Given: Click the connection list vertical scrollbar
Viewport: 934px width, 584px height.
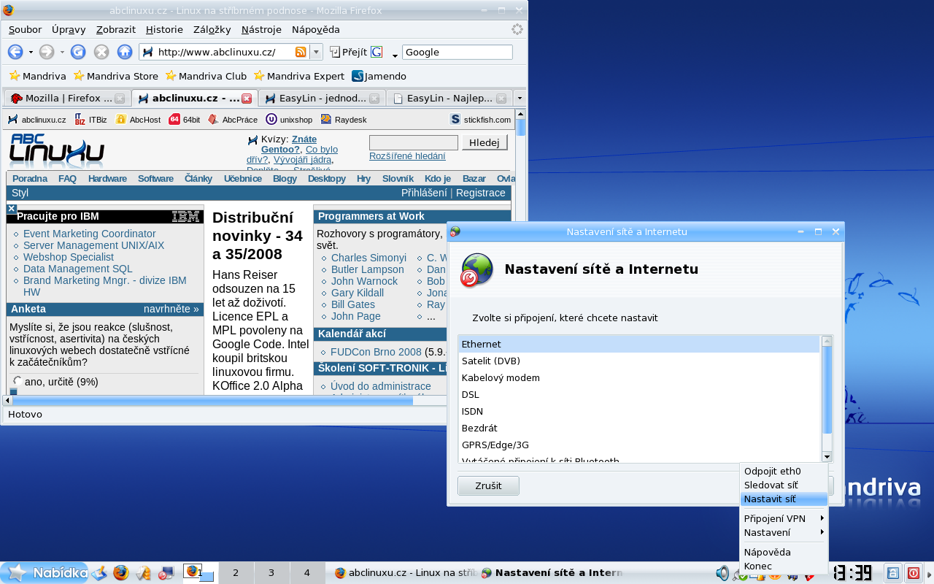Looking at the screenshot, I should point(827,398).
